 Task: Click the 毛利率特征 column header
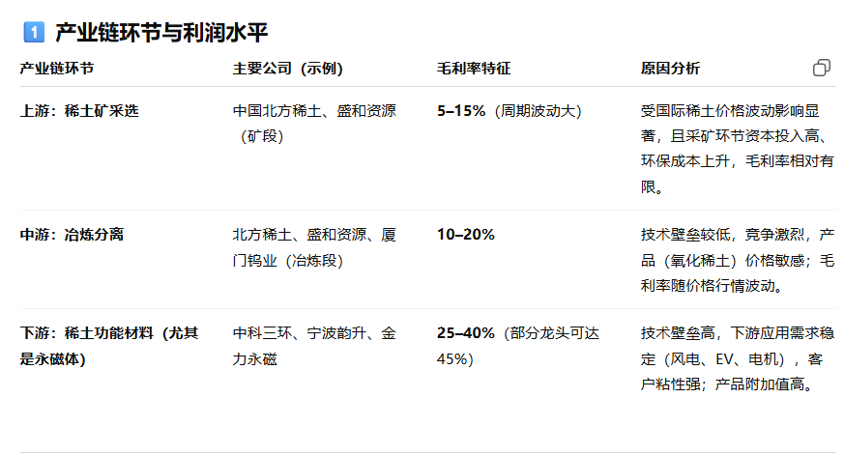tap(474, 69)
